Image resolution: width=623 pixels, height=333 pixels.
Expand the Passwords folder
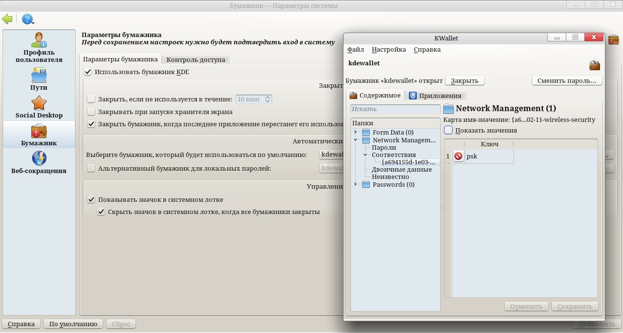pos(355,185)
